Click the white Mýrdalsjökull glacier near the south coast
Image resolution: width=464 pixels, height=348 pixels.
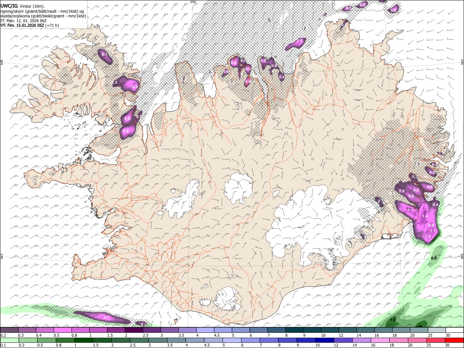coord(227,299)
